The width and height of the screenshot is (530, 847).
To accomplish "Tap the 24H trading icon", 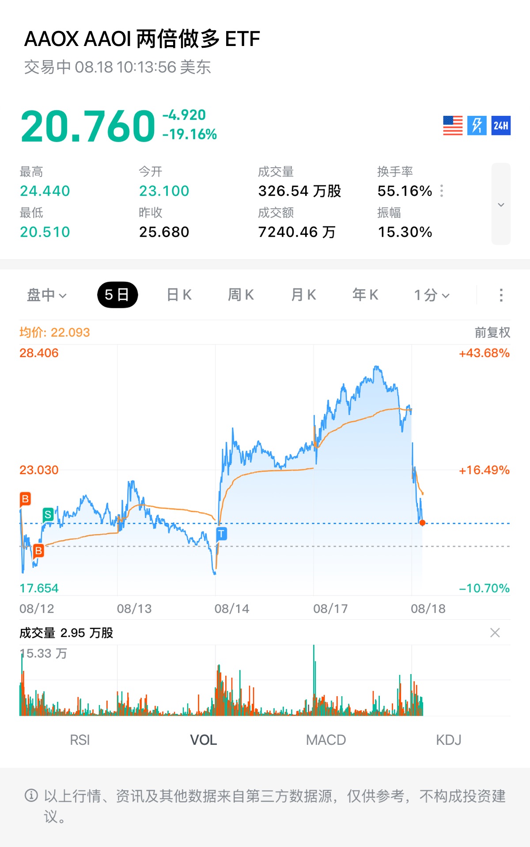I will 501,126.
